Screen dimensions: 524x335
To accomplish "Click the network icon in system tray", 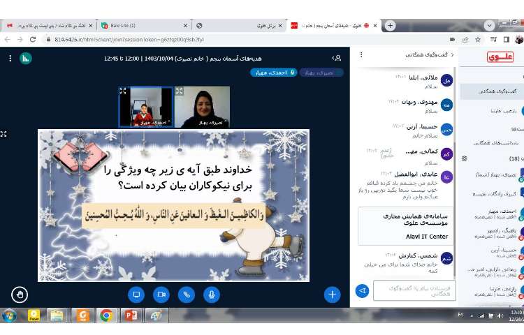I will click(481, 315).
